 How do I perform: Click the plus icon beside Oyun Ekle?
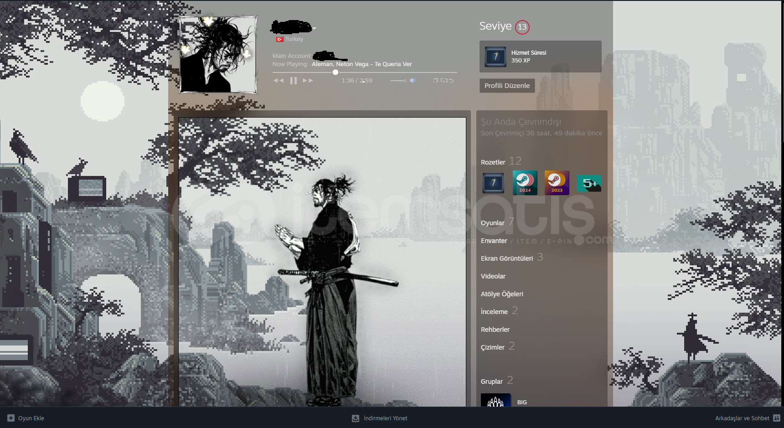tap(11, 418)
